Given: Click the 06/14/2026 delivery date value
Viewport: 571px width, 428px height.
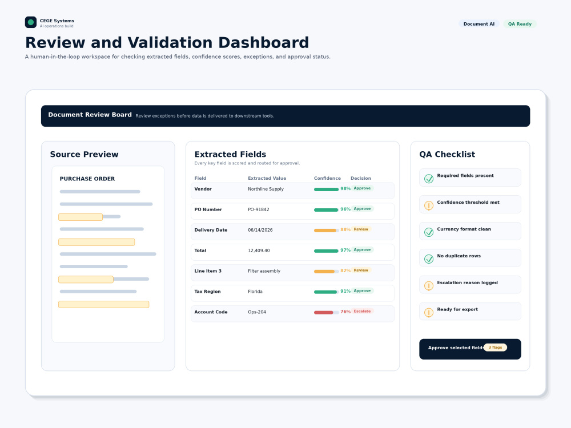Looking at the screenshot, I should tap(260, 230).
